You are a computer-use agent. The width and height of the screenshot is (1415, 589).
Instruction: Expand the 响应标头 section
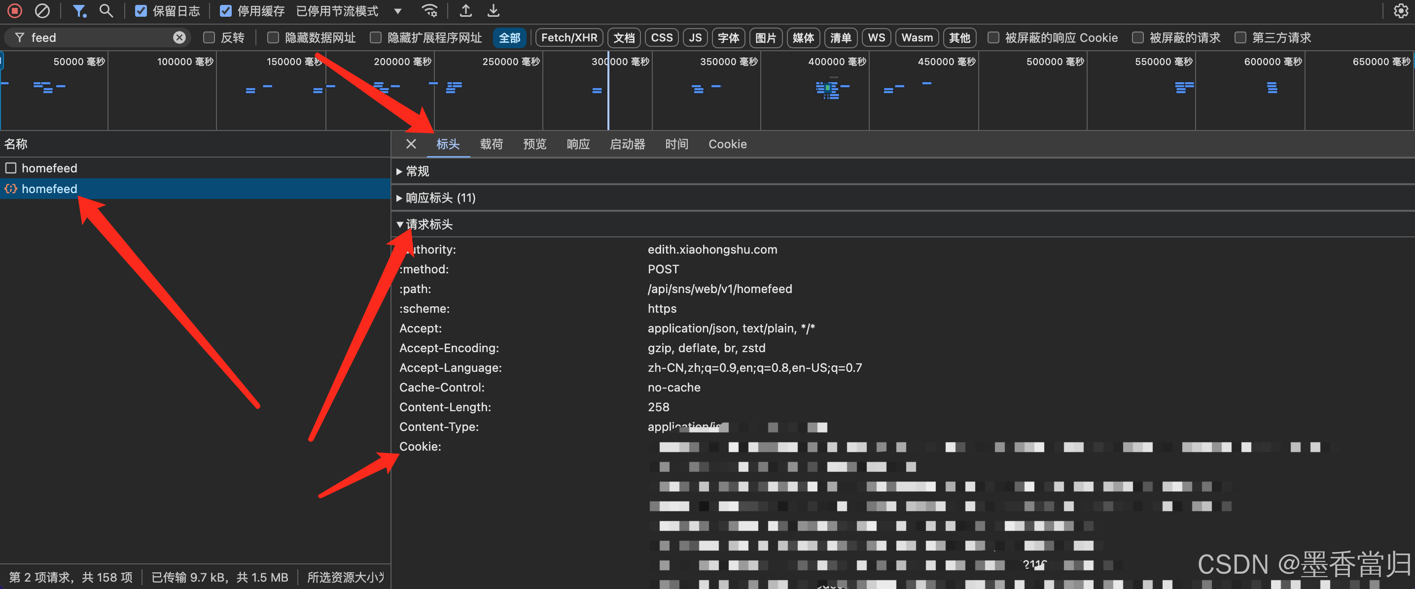pyautogui.click(x=439, y=197)
